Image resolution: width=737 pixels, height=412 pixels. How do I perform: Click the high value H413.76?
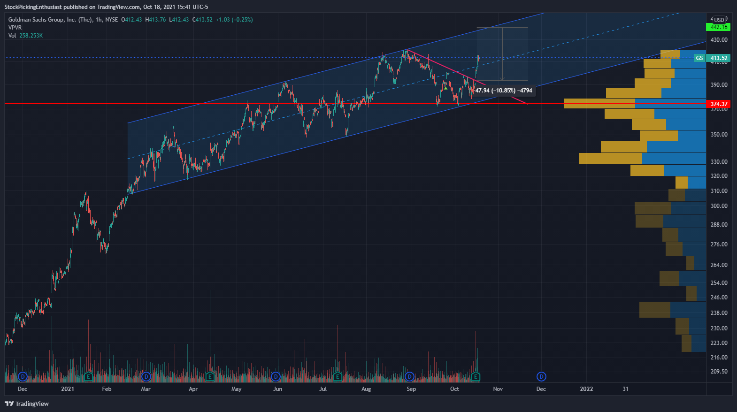(155, 20)
